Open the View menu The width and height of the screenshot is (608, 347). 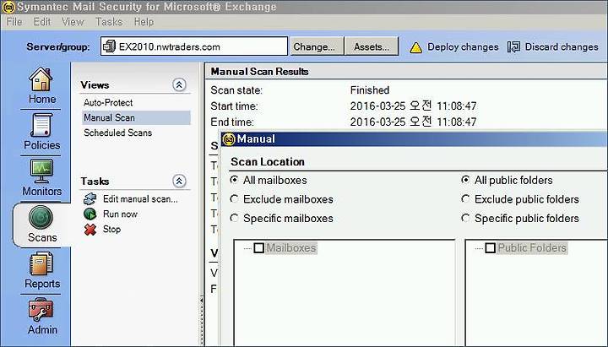tap(73, 22)
